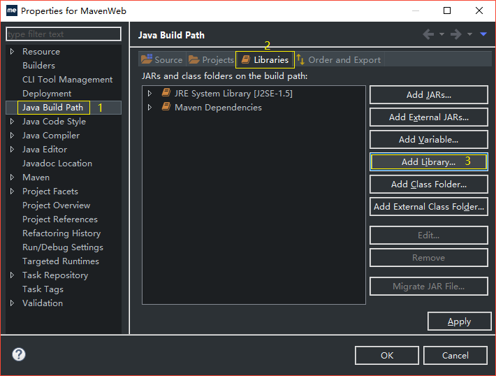Screen dimensions: 496x376
Task: Select the Deployment entry
Action: coord(47,94)
